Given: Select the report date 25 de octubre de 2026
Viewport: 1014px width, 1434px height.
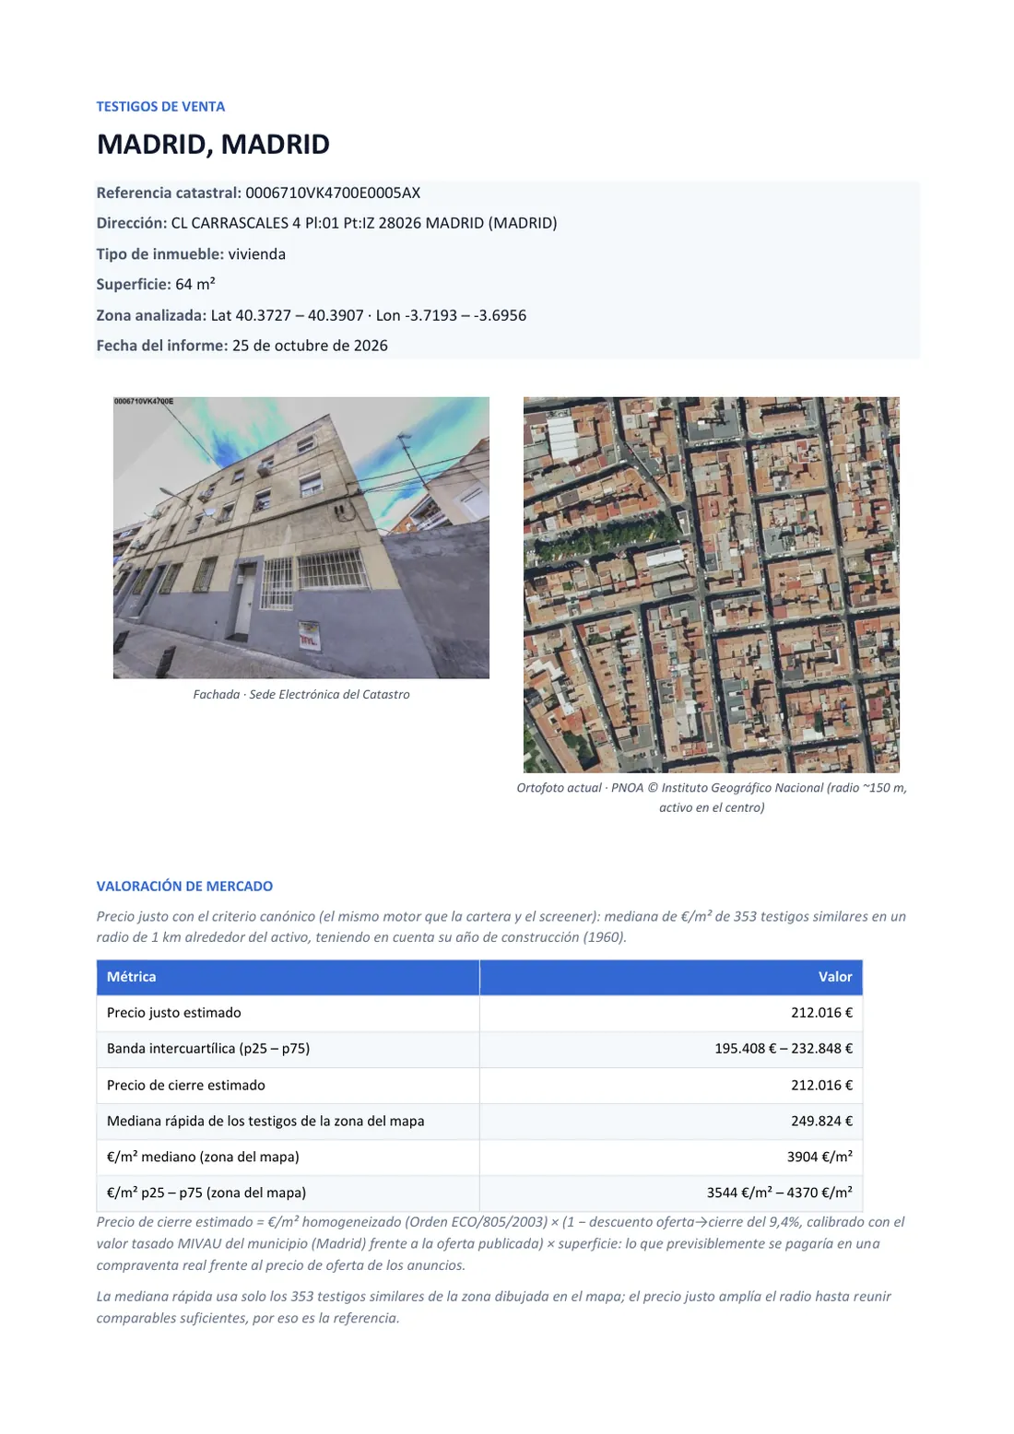Looking at the screenshot, I should pos(310,346).
